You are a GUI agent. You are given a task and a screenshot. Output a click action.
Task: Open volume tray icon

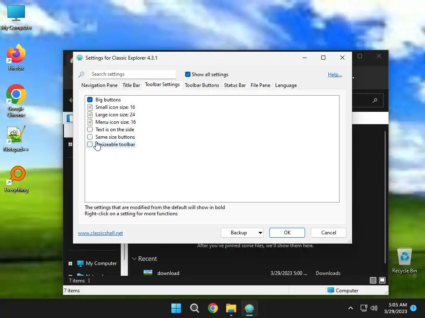374,308
